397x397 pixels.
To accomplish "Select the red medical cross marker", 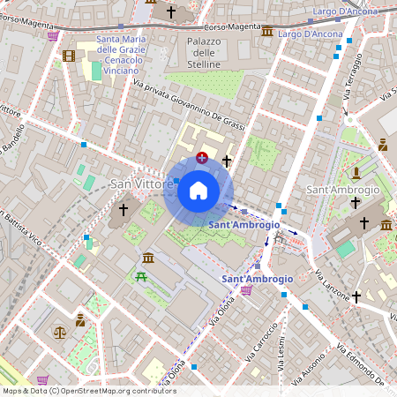I will pos(202,158).
